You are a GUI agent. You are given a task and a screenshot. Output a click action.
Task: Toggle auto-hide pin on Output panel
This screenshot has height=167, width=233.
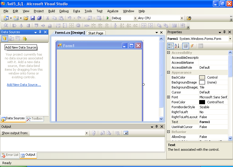(156, 127)
